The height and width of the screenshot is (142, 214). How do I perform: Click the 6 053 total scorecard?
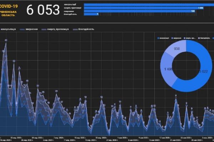(x=43, y=10)
